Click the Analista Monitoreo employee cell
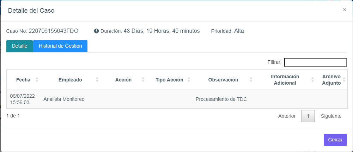 coord(64,99)
